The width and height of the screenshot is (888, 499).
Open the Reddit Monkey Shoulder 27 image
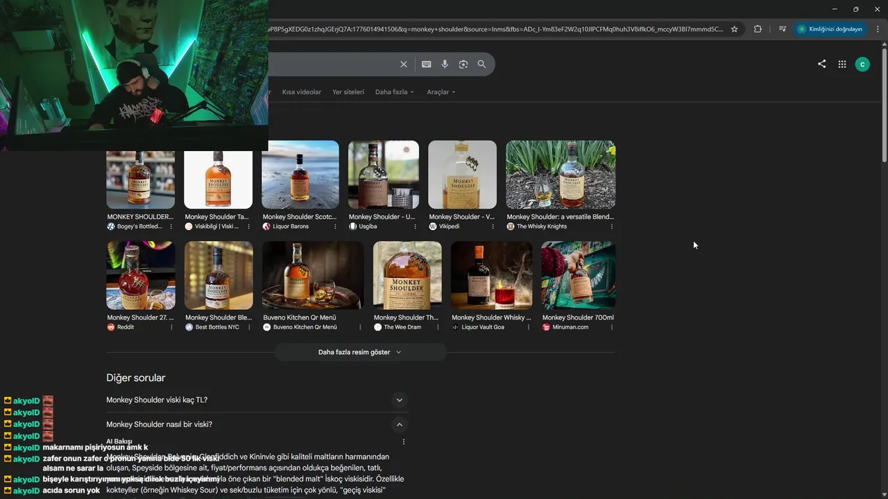coord(141,275)
